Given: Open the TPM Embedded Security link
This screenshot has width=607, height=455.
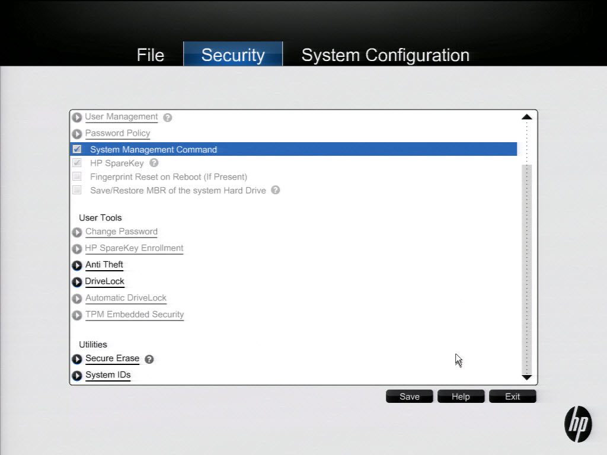Looking at the screenshot, I should 135,315.
